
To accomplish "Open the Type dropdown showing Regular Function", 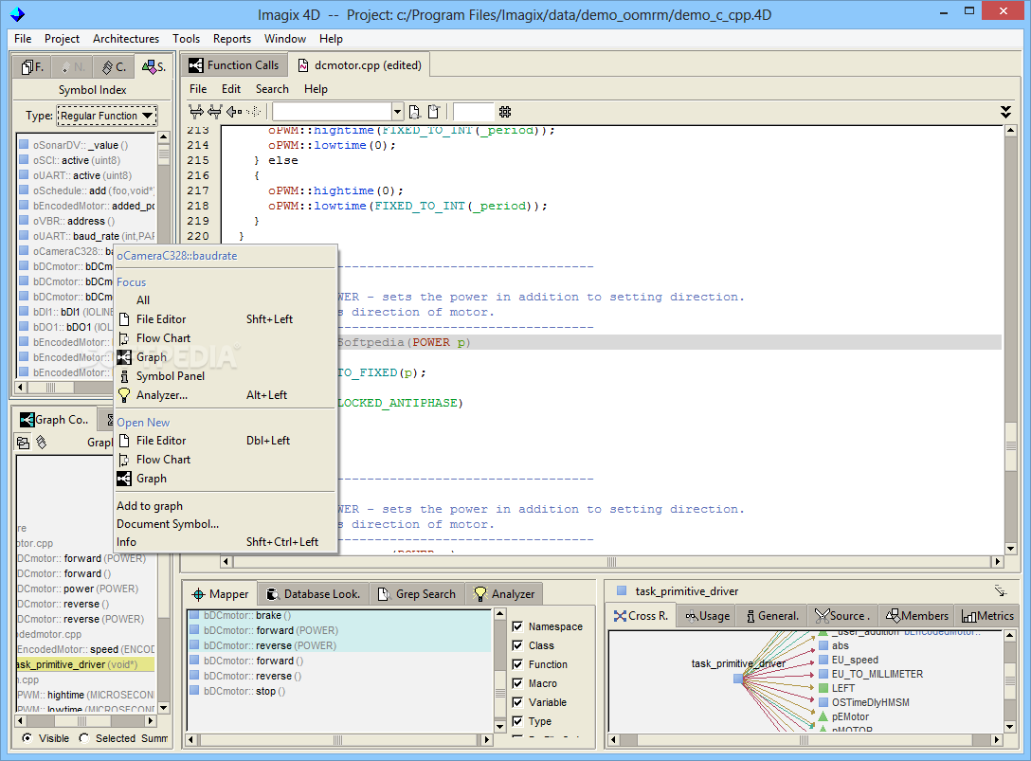I will [107, 116].
